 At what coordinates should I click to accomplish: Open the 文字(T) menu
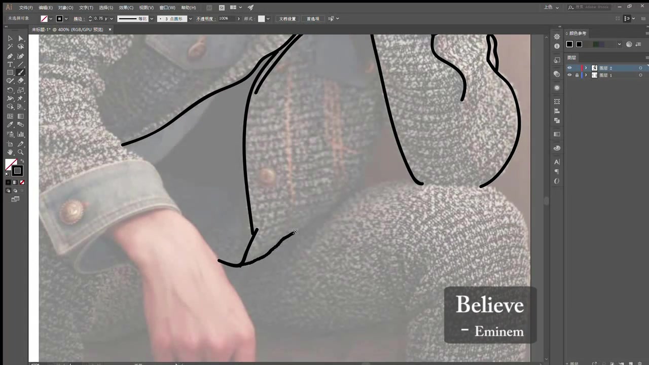[86, 8]
